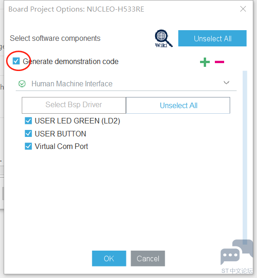257x278 pixels.
Task: Confirm with the OK button
Action: pyautogui.click(x=109, y=259)
